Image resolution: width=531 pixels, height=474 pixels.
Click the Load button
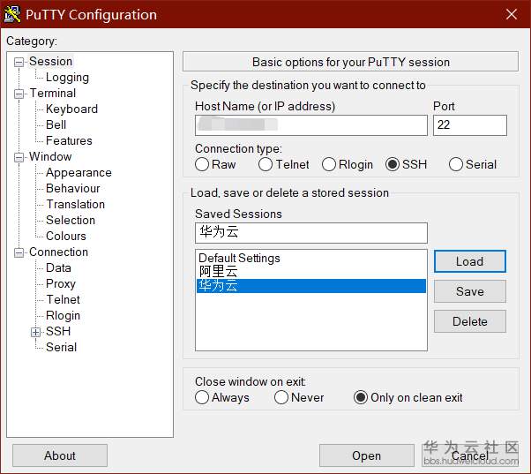tap(470, 261)
